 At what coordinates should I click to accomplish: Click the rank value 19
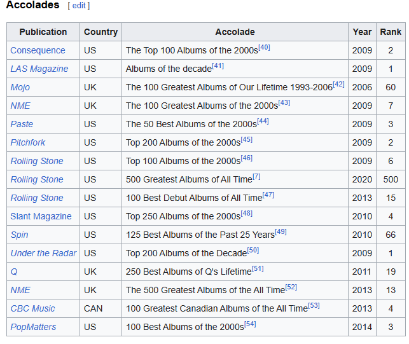[x=391, y=272]
